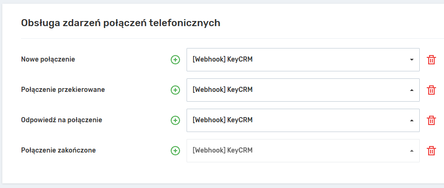Click the green plus beside Połączenie przekierowane
Screen dimensions: 444x188
(x=175, y=90)
